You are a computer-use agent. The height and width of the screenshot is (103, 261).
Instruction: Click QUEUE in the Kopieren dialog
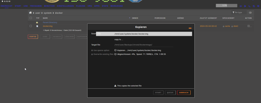point(170,93)
